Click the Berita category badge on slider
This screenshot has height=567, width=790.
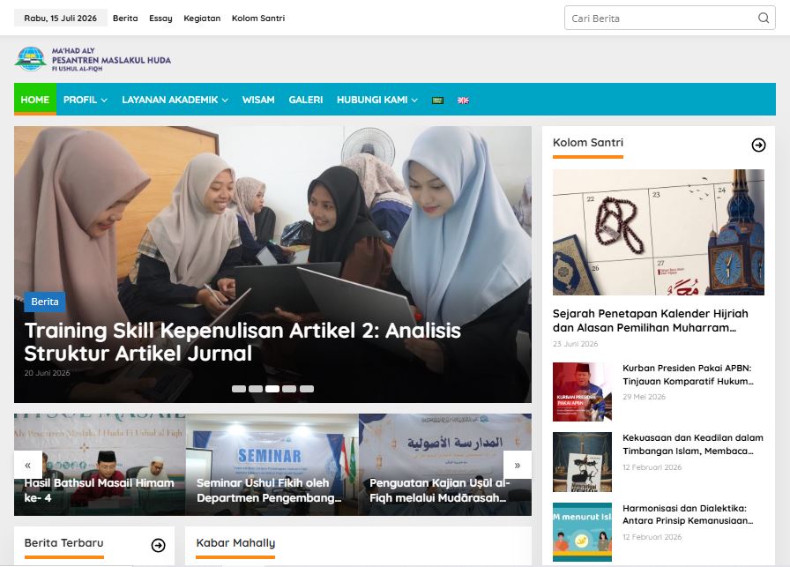pos(45,302)
